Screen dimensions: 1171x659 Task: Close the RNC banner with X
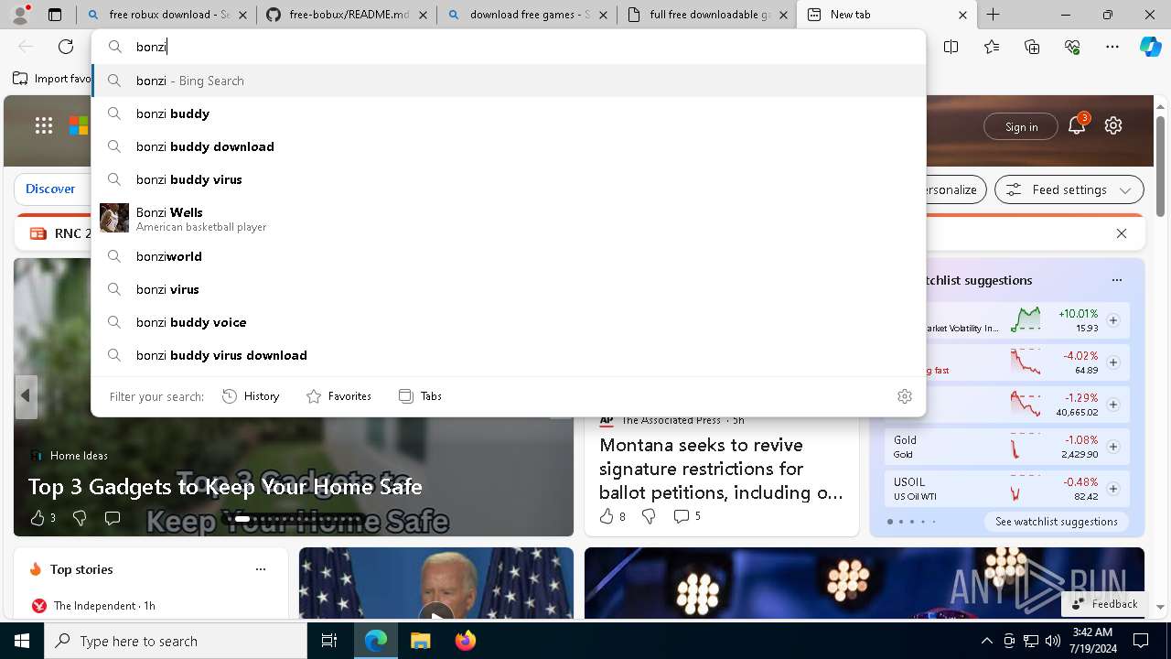[1122, 233]
